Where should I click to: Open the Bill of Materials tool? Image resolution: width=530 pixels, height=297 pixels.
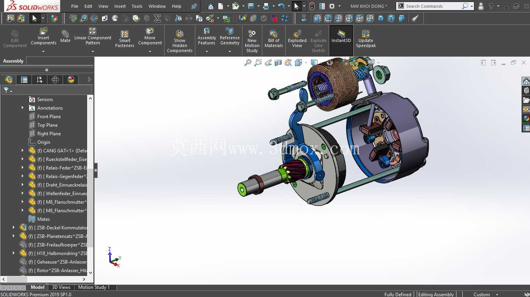point(274,39)
